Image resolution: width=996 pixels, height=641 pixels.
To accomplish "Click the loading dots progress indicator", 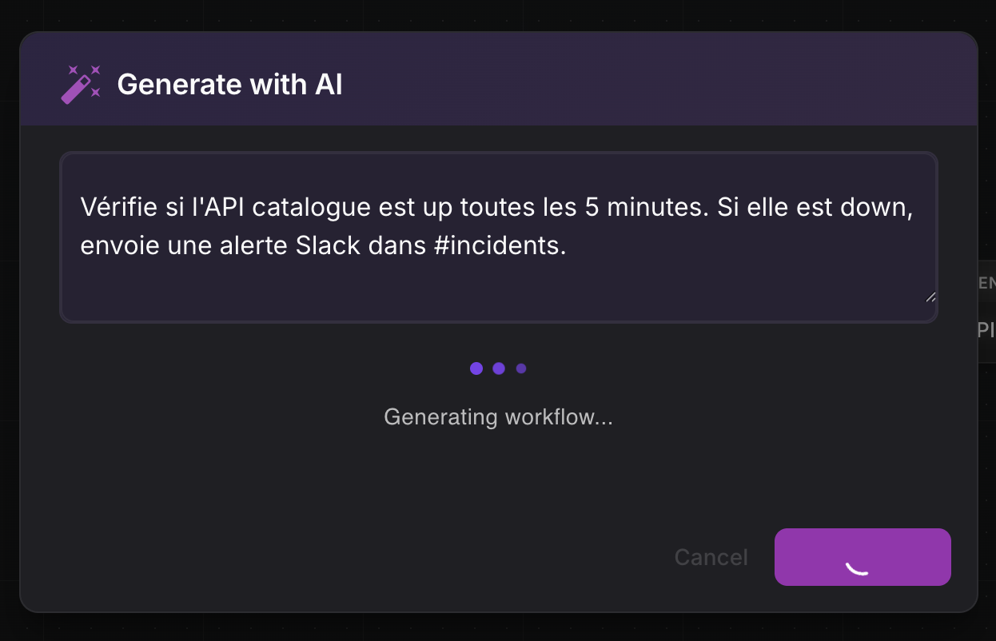I will tap(499, 368).
